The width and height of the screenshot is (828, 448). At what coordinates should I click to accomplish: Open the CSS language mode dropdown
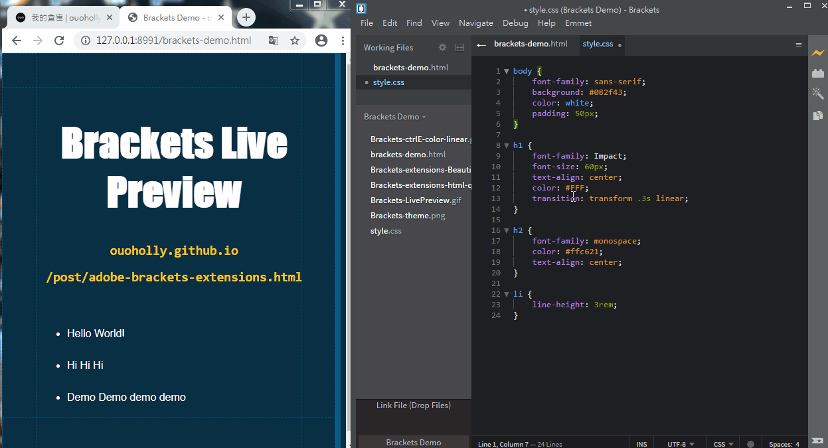[x=722, y=443]
